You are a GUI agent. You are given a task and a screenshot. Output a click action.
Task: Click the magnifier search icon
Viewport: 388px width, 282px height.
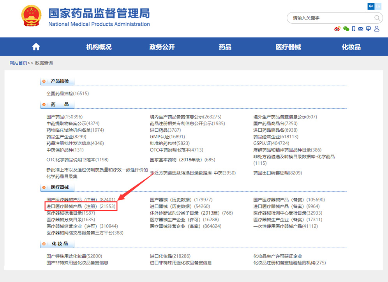pyautogui.click(x=377, y=18)
